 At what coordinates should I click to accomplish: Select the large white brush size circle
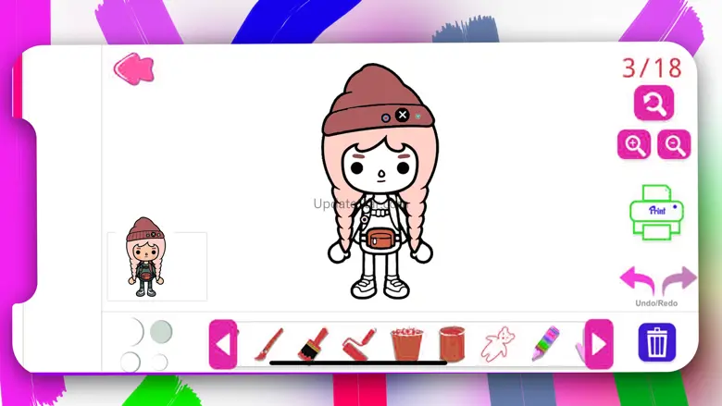(133, 331)
